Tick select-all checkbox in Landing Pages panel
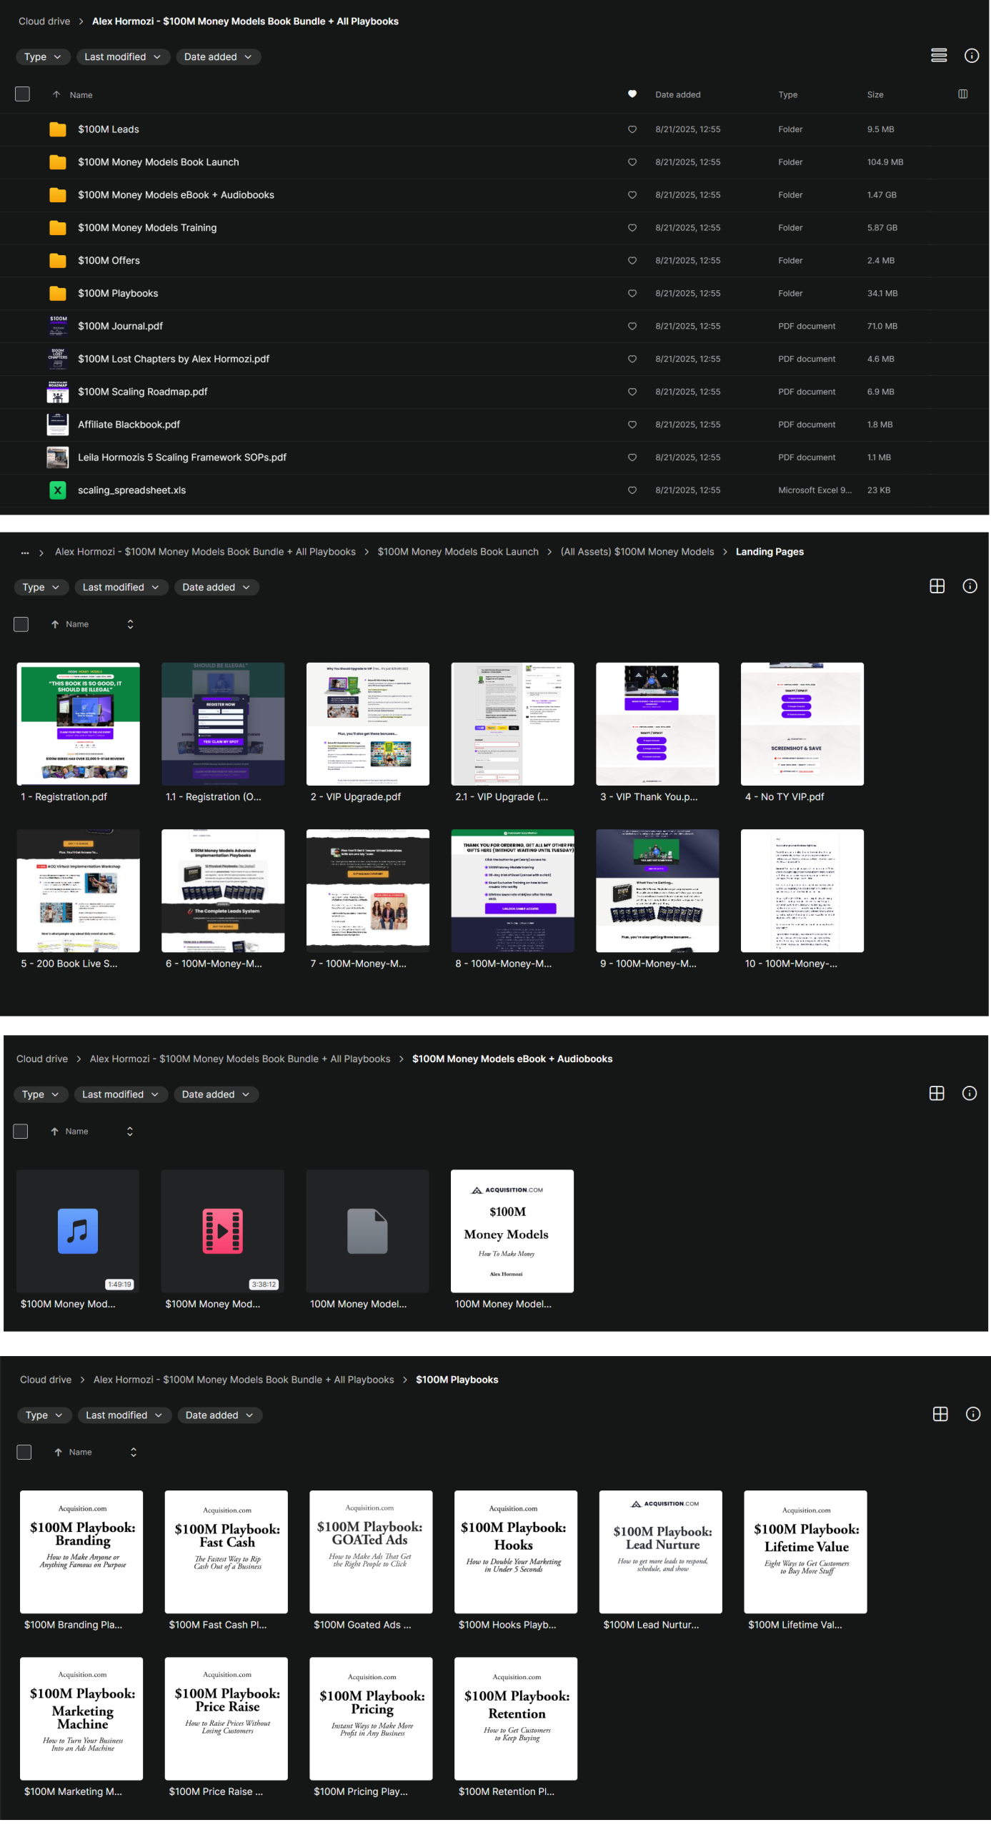Screen dimensions: 991x1830 [x=21, y=624]
